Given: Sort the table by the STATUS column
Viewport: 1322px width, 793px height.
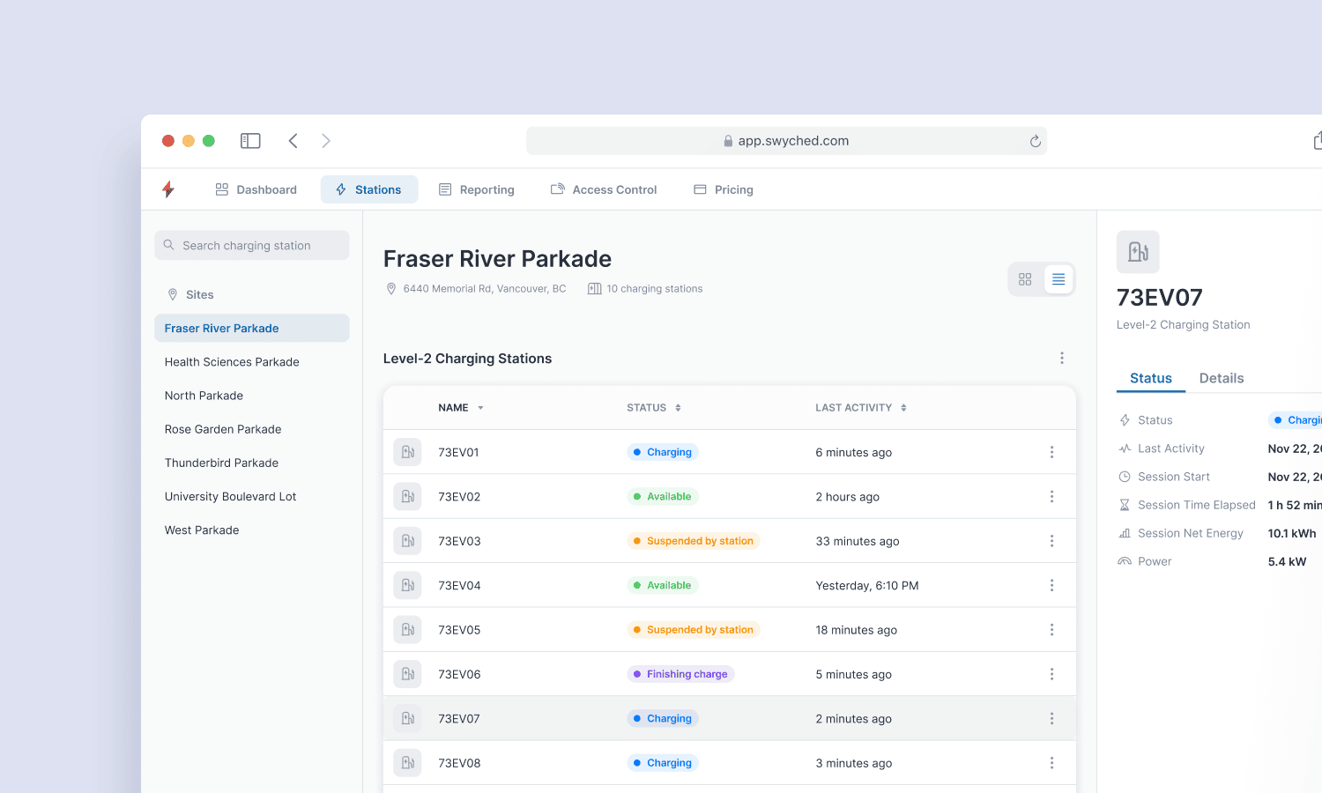Looking at the screenshot, I should point(654,408).
